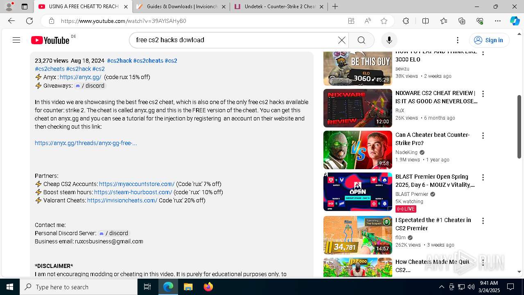The image size is (524, 295).
Task: Sign in to YouTube
Action: coord(489,40)
